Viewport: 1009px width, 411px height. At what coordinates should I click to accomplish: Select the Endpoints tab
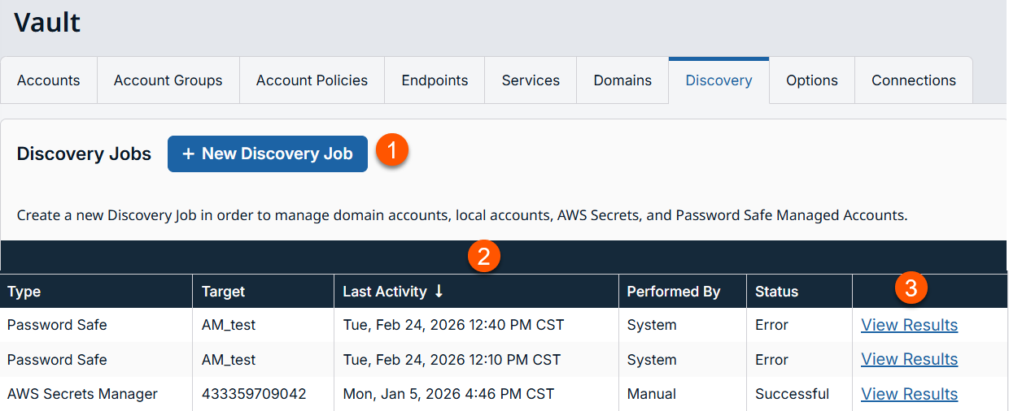click(435, 80)
